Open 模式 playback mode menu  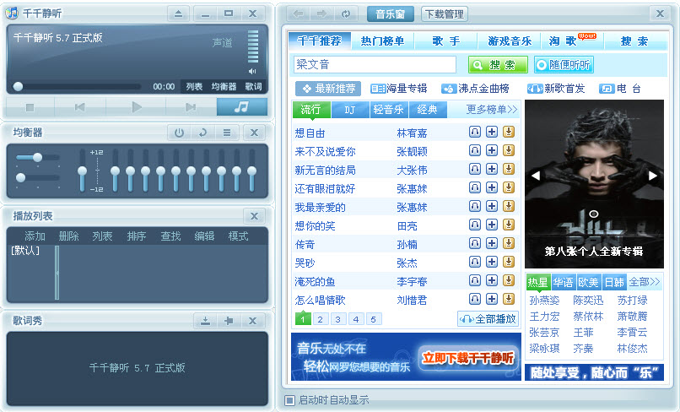(x=238, y=236)
